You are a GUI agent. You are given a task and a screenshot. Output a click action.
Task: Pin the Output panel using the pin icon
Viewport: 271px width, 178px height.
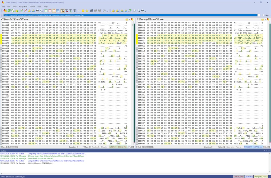coord(267,151)
